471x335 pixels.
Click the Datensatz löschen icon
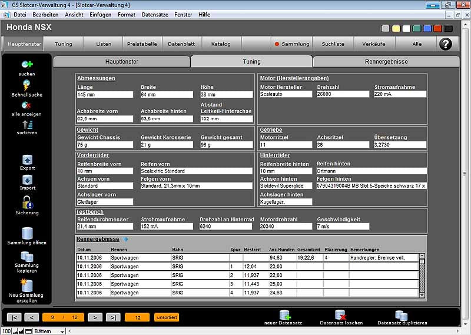[340, 315]
